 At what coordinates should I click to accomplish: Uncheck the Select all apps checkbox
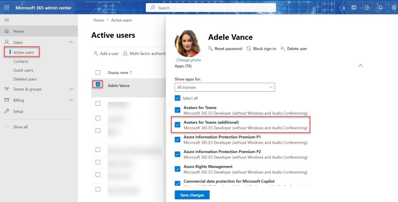[x=177, y=98]
